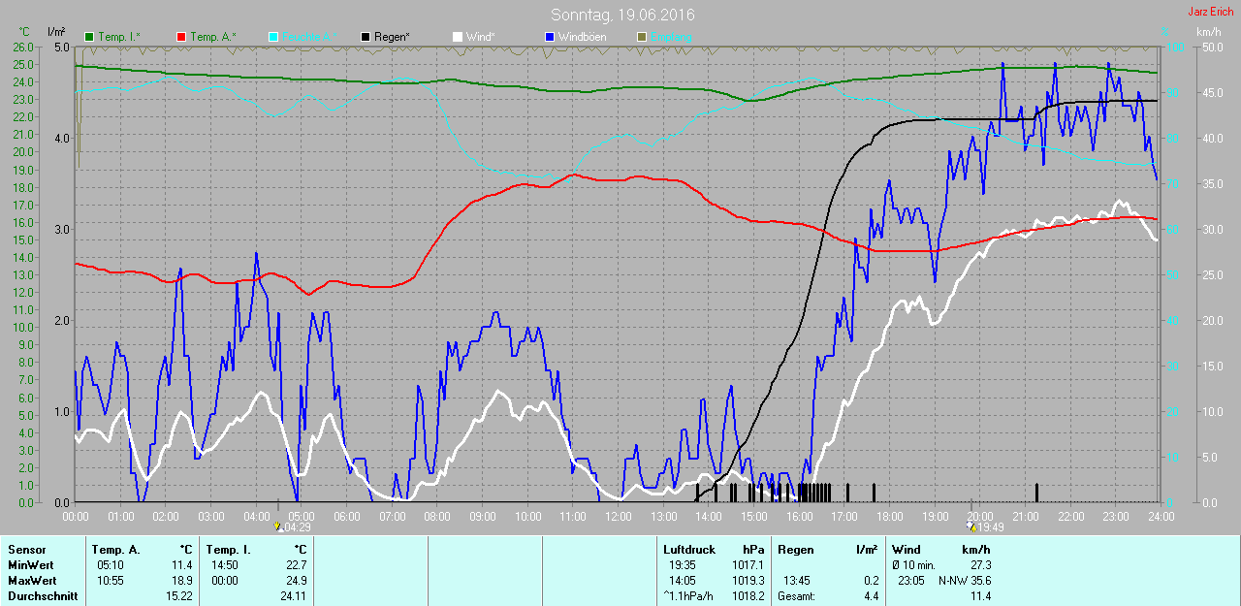Click the wind value 27.3
Viewport: 1241px width, 606px height.
pos(980,565)
